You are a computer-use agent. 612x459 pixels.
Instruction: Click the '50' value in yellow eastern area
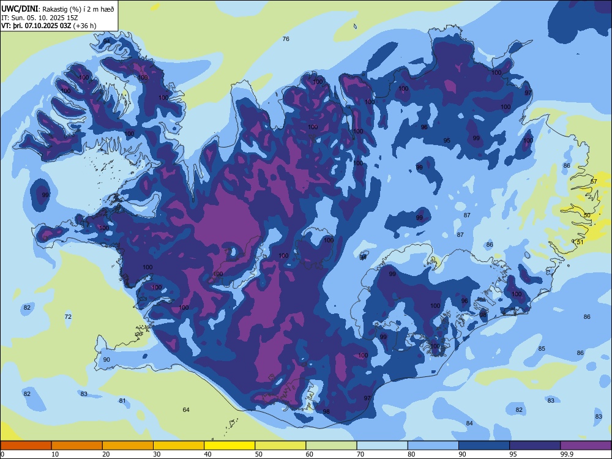(587, 215)
